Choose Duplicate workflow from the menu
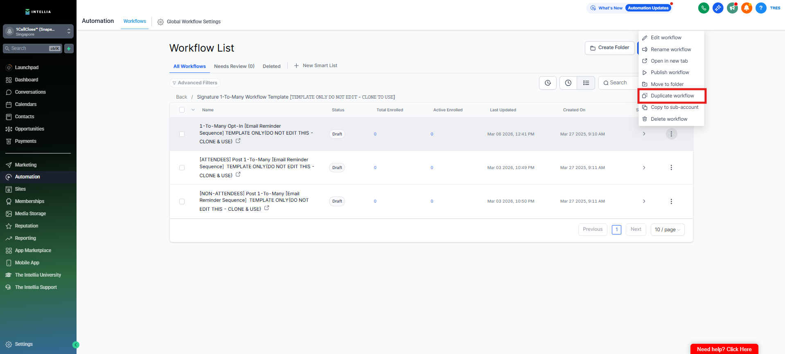Image resolution: width=785 pixels, height=354 pixels. click(672, 96)
